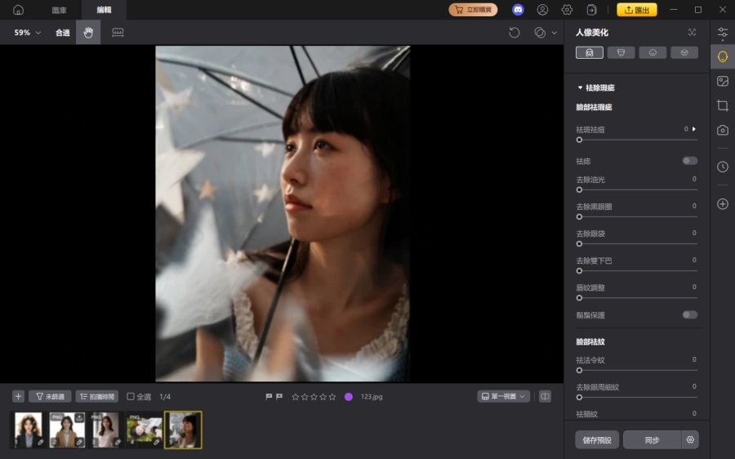Select the portrait beautify face panel icon

723,56
